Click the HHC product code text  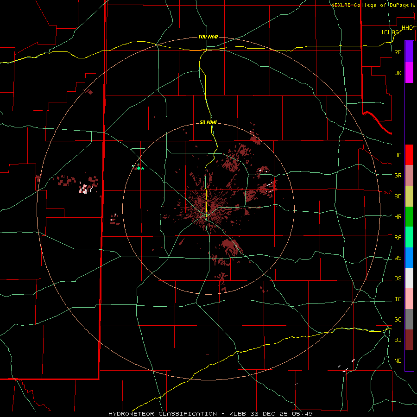point(407,28)
